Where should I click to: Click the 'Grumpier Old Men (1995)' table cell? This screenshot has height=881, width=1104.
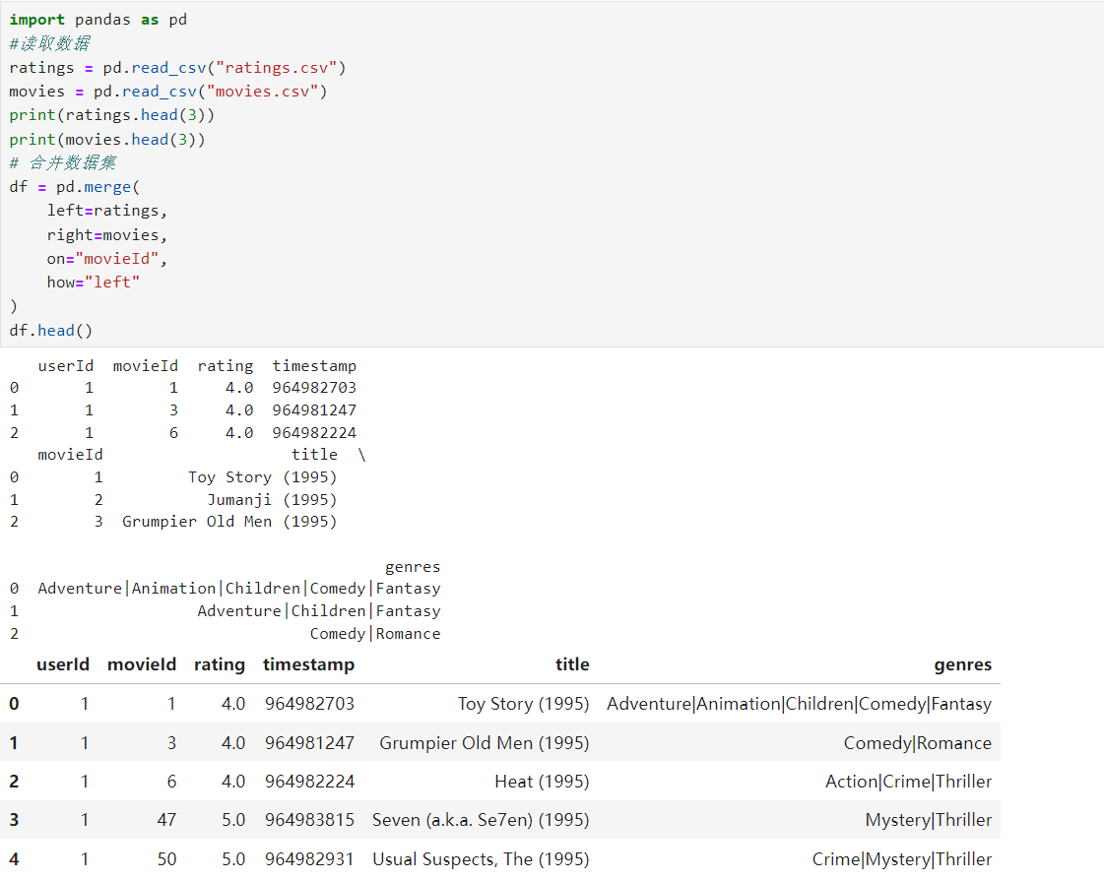pos(485,744)
